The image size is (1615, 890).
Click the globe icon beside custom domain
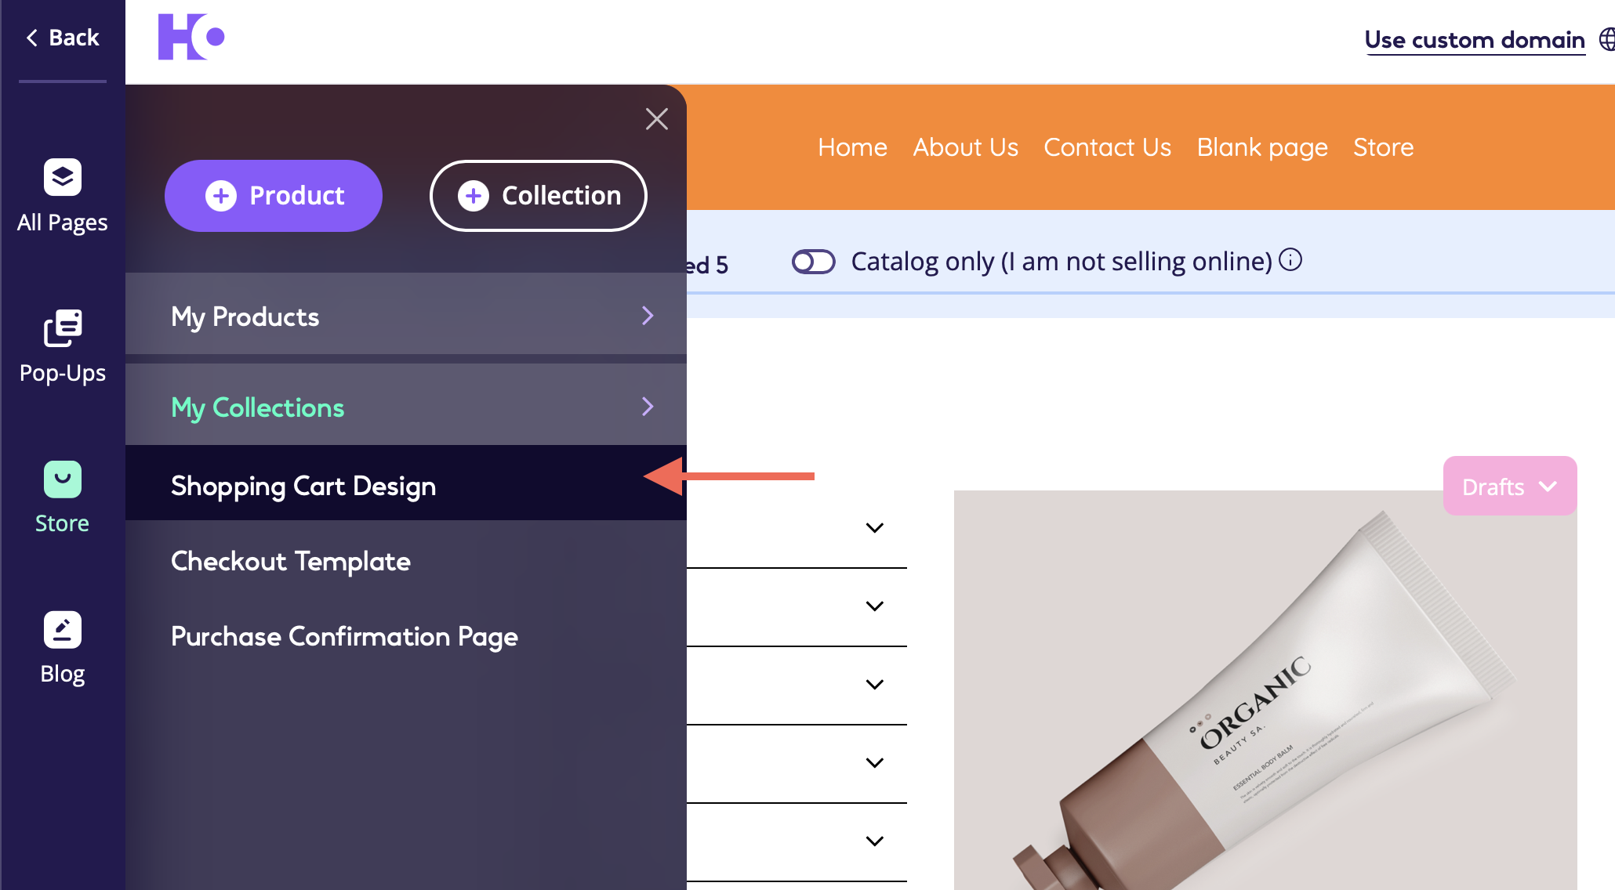point(1607,39)
